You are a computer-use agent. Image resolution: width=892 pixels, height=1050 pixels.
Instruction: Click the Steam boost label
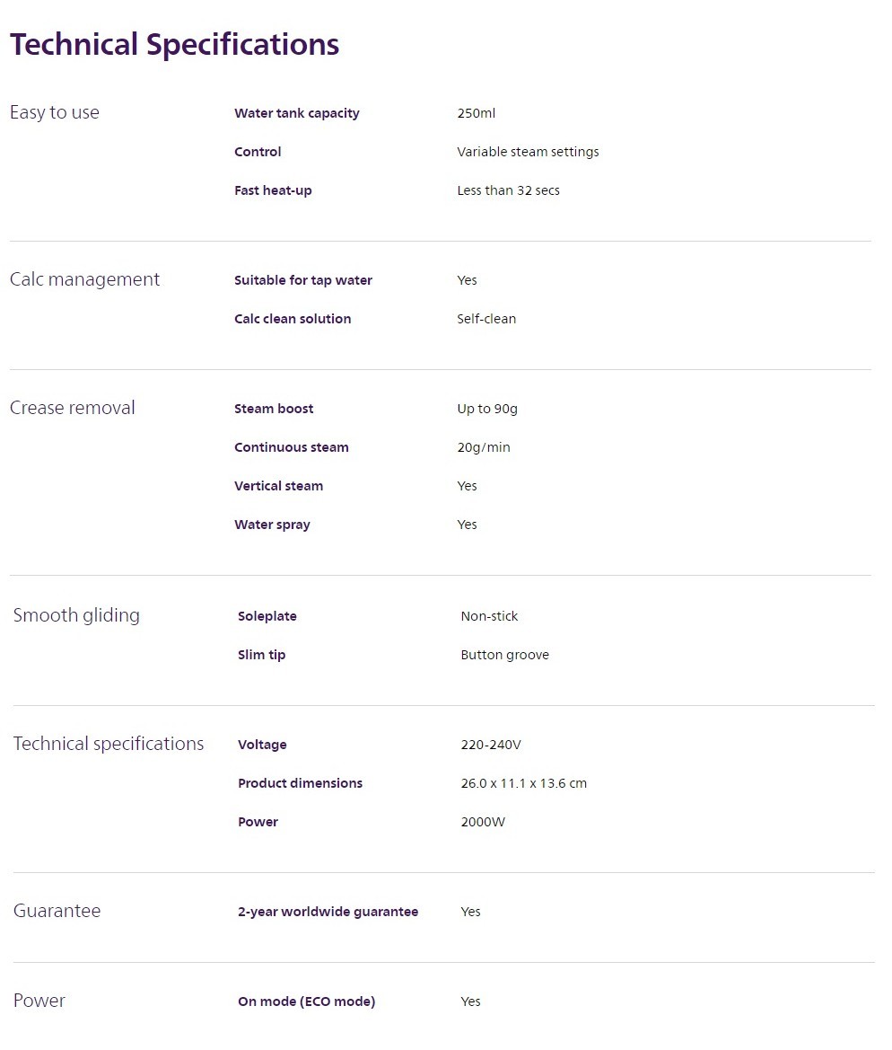click(274, 409)
